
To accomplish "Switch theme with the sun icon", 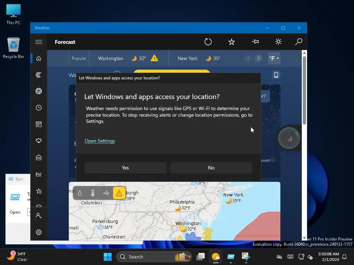I will click(x=278, y=41).
